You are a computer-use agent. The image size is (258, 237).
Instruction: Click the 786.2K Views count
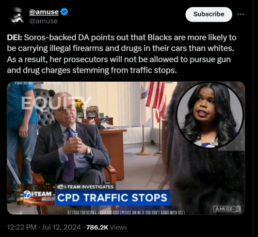tap(107, 227)
